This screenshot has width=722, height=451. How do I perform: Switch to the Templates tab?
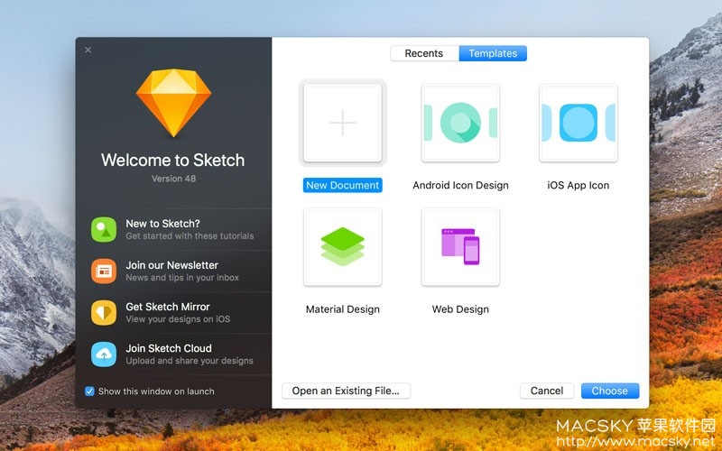click(x=493, y=53)
